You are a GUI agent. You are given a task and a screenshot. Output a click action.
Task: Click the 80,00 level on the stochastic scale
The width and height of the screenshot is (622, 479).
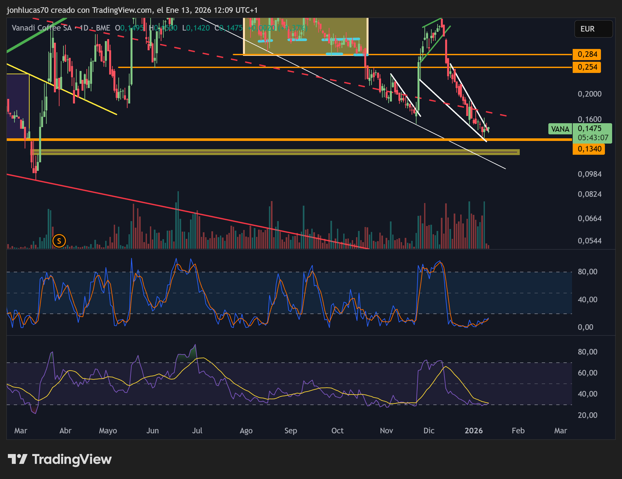[587, 272]
